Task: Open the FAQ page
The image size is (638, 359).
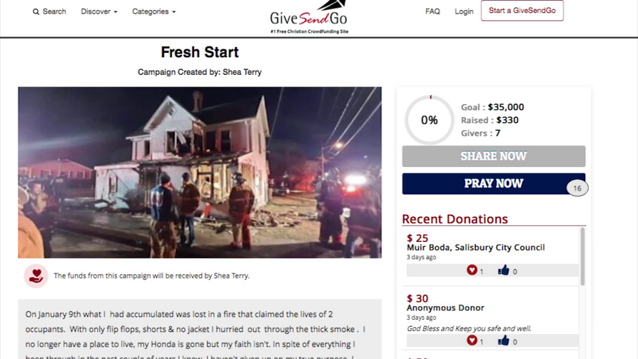Action: click(432, 11)
